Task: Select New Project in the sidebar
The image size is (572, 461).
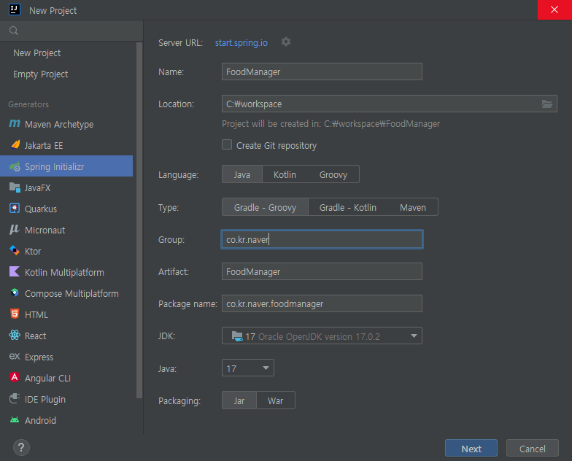Action: pos(36,53)
